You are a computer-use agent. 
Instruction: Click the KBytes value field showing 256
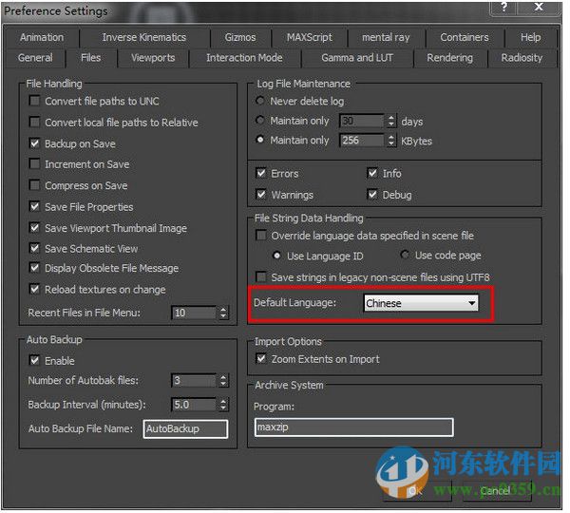(x=362, y=141)
